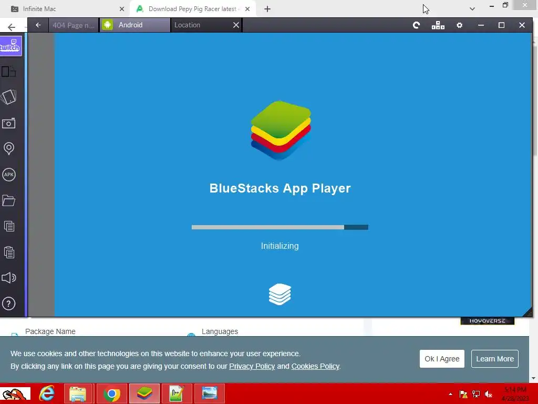Show hidden system tray icons
Viewport: 538px width, 404px height.
tap(450, 394)
